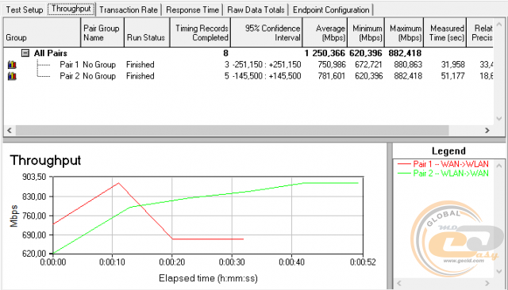
Task: Click Pair 1 Finished status cell
Action: pos(140,65)
